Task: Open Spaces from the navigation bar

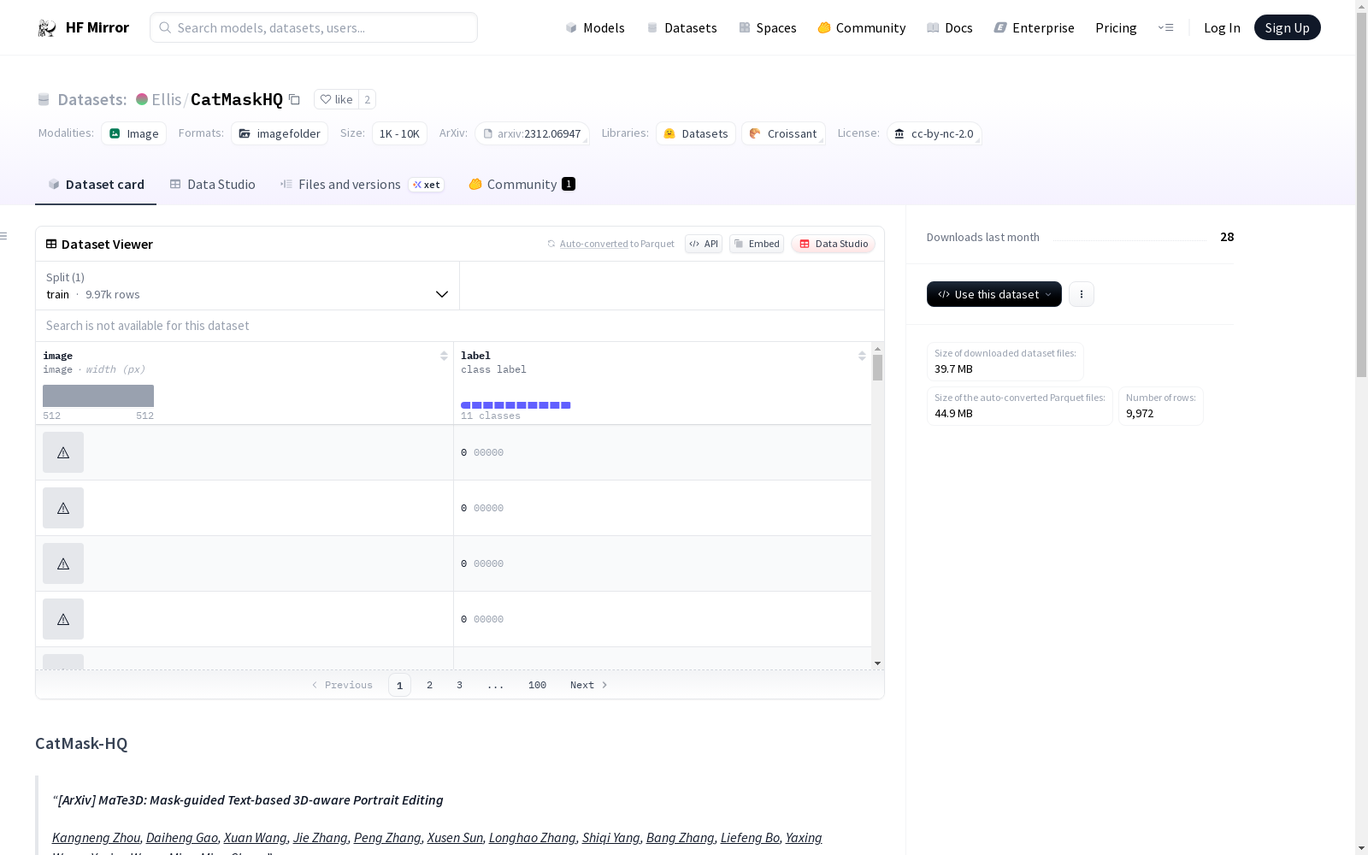Action: tap(768, 27)
